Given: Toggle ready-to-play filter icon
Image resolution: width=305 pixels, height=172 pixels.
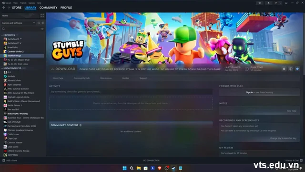Looking at the screenshot, I should [43, 23].
